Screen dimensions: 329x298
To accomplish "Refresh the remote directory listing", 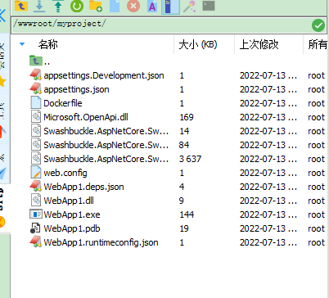I will pyautogui.click(x=77, y=6).
